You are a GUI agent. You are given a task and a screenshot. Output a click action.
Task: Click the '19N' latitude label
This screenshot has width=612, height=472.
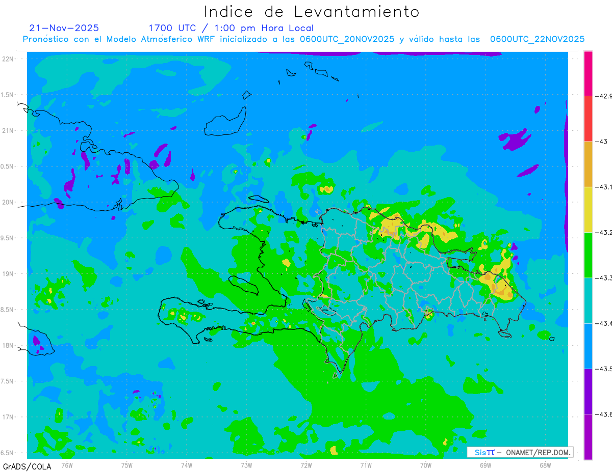(x=8, y=273)
